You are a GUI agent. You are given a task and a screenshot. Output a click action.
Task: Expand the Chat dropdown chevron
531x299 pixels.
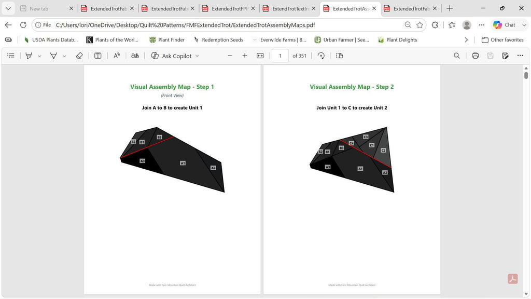(x=524, y=25)
